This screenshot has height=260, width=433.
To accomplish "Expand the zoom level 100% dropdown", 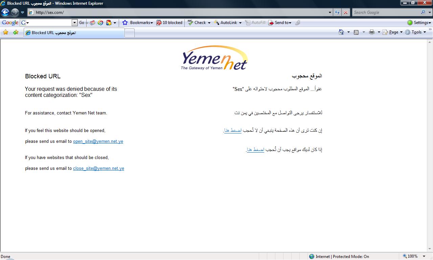I will click(424, 256).
